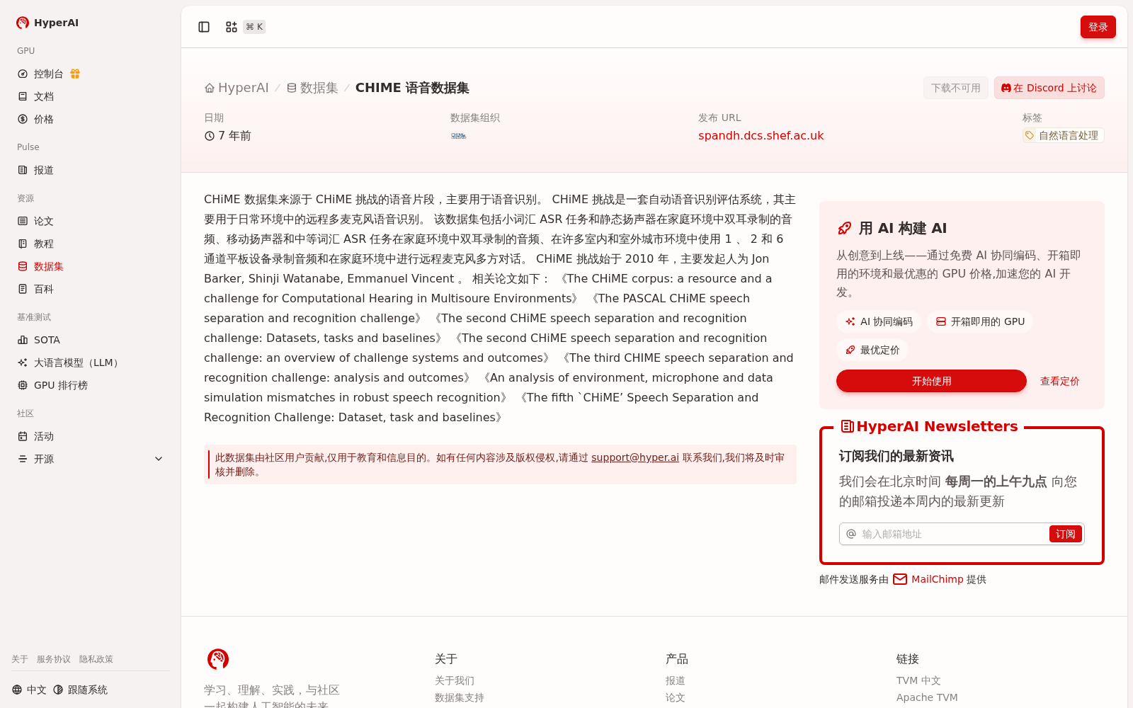Expand the 开源 chevron
The image size is (1133, 708).
(159, 459)
